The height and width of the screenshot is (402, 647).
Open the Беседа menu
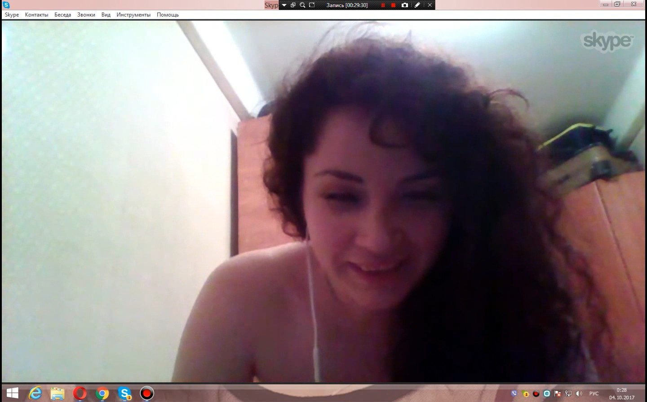[63, 15]
